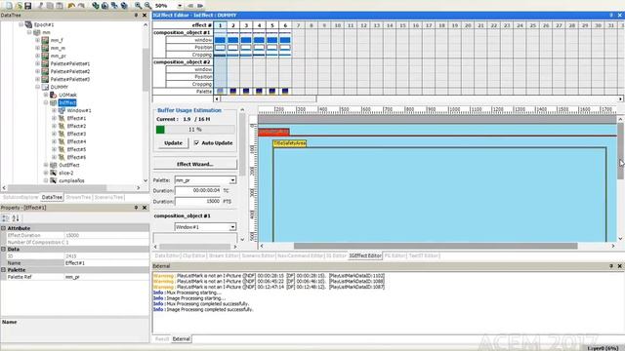Switch to the Clip Editor tab
This screenshot has height=351, width=625.
(194, 255)
